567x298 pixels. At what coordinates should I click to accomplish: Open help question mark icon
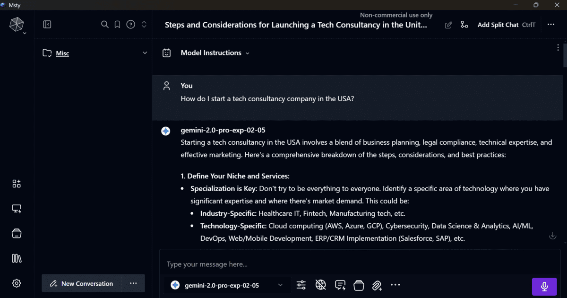click(131, 25)
